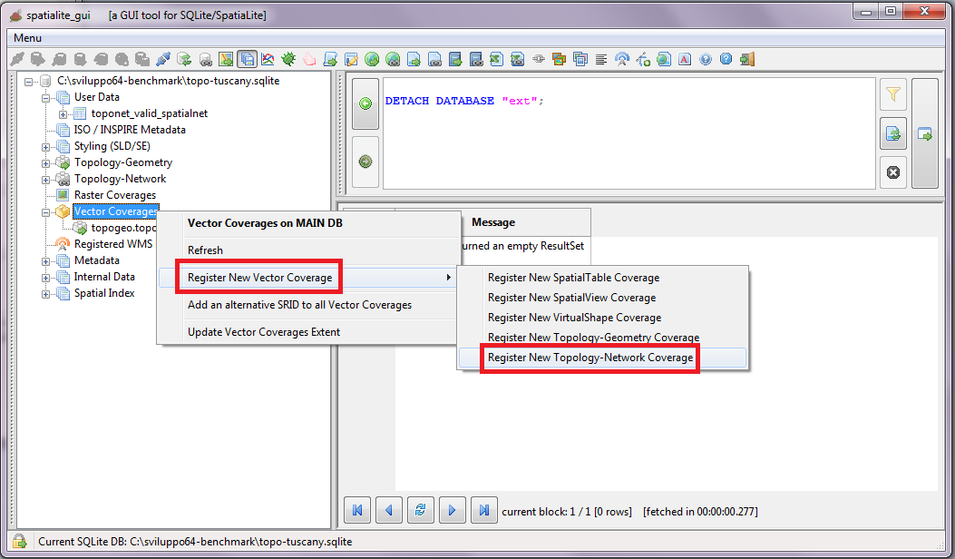Expand the Spatial Index tree node

point(45,294)
